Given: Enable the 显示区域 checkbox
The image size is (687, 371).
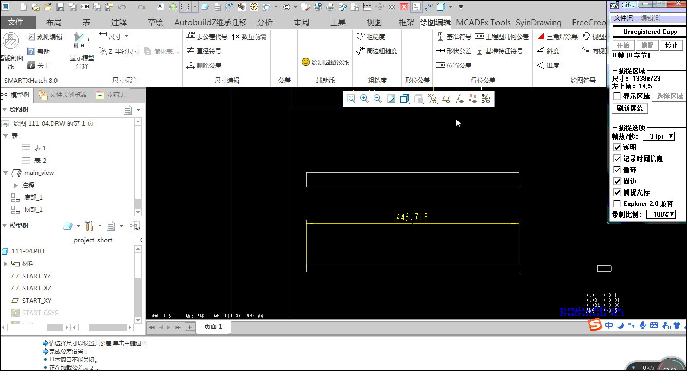Looking at the screenshot, I should click(x=617, y=96).
